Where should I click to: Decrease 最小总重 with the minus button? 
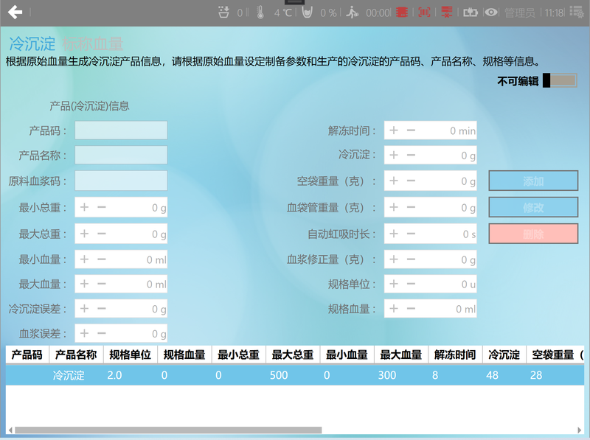(x=102, y=207)
